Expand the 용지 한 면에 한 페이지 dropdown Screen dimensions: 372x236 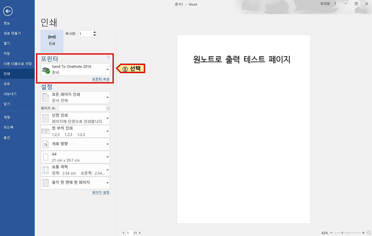pyautogui.click(x=107, y=183)
